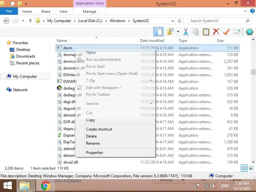The height and width of the screenshot is (192, 256).
Task: Open the recent locations dropdown
Action: [23, 21]
